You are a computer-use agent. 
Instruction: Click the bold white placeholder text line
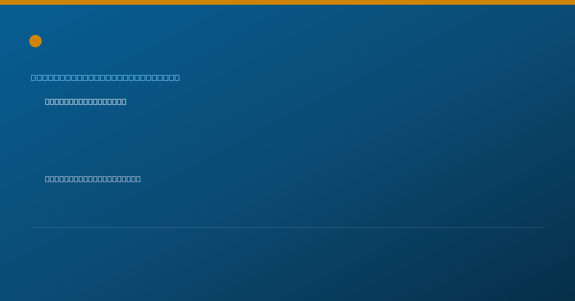tap(86, 101)
